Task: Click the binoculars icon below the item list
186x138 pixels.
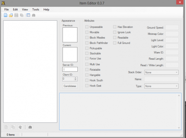Action: [30, 127]
